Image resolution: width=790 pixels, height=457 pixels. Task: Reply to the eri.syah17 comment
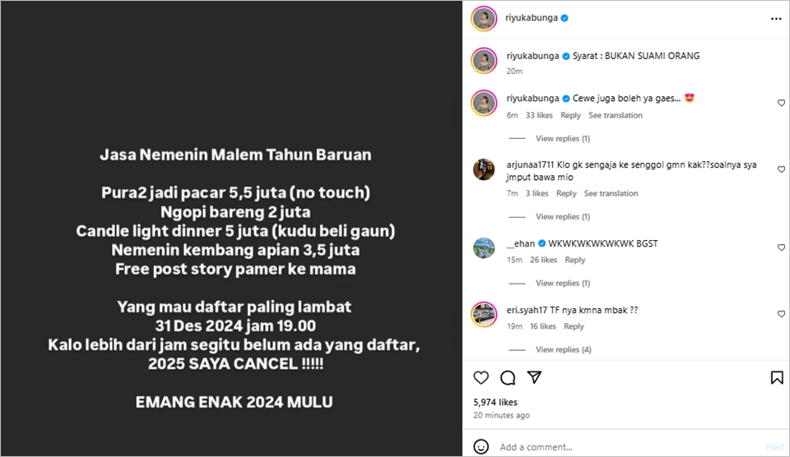(574, 326)
